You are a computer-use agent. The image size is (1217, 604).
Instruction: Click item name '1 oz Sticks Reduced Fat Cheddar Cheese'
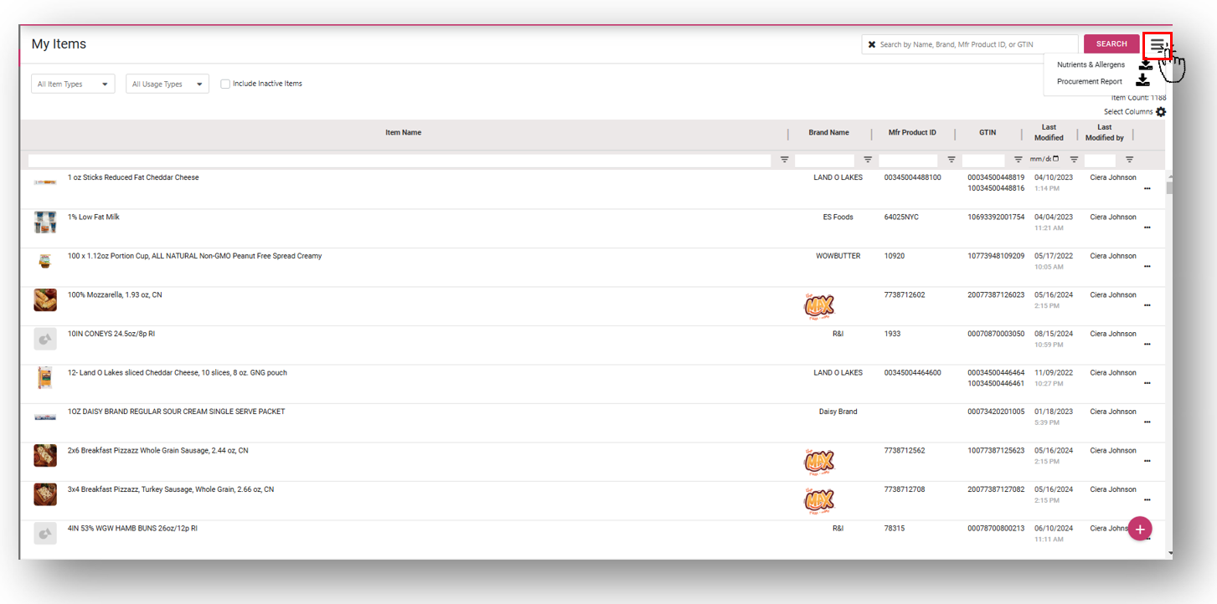[133, 177]
